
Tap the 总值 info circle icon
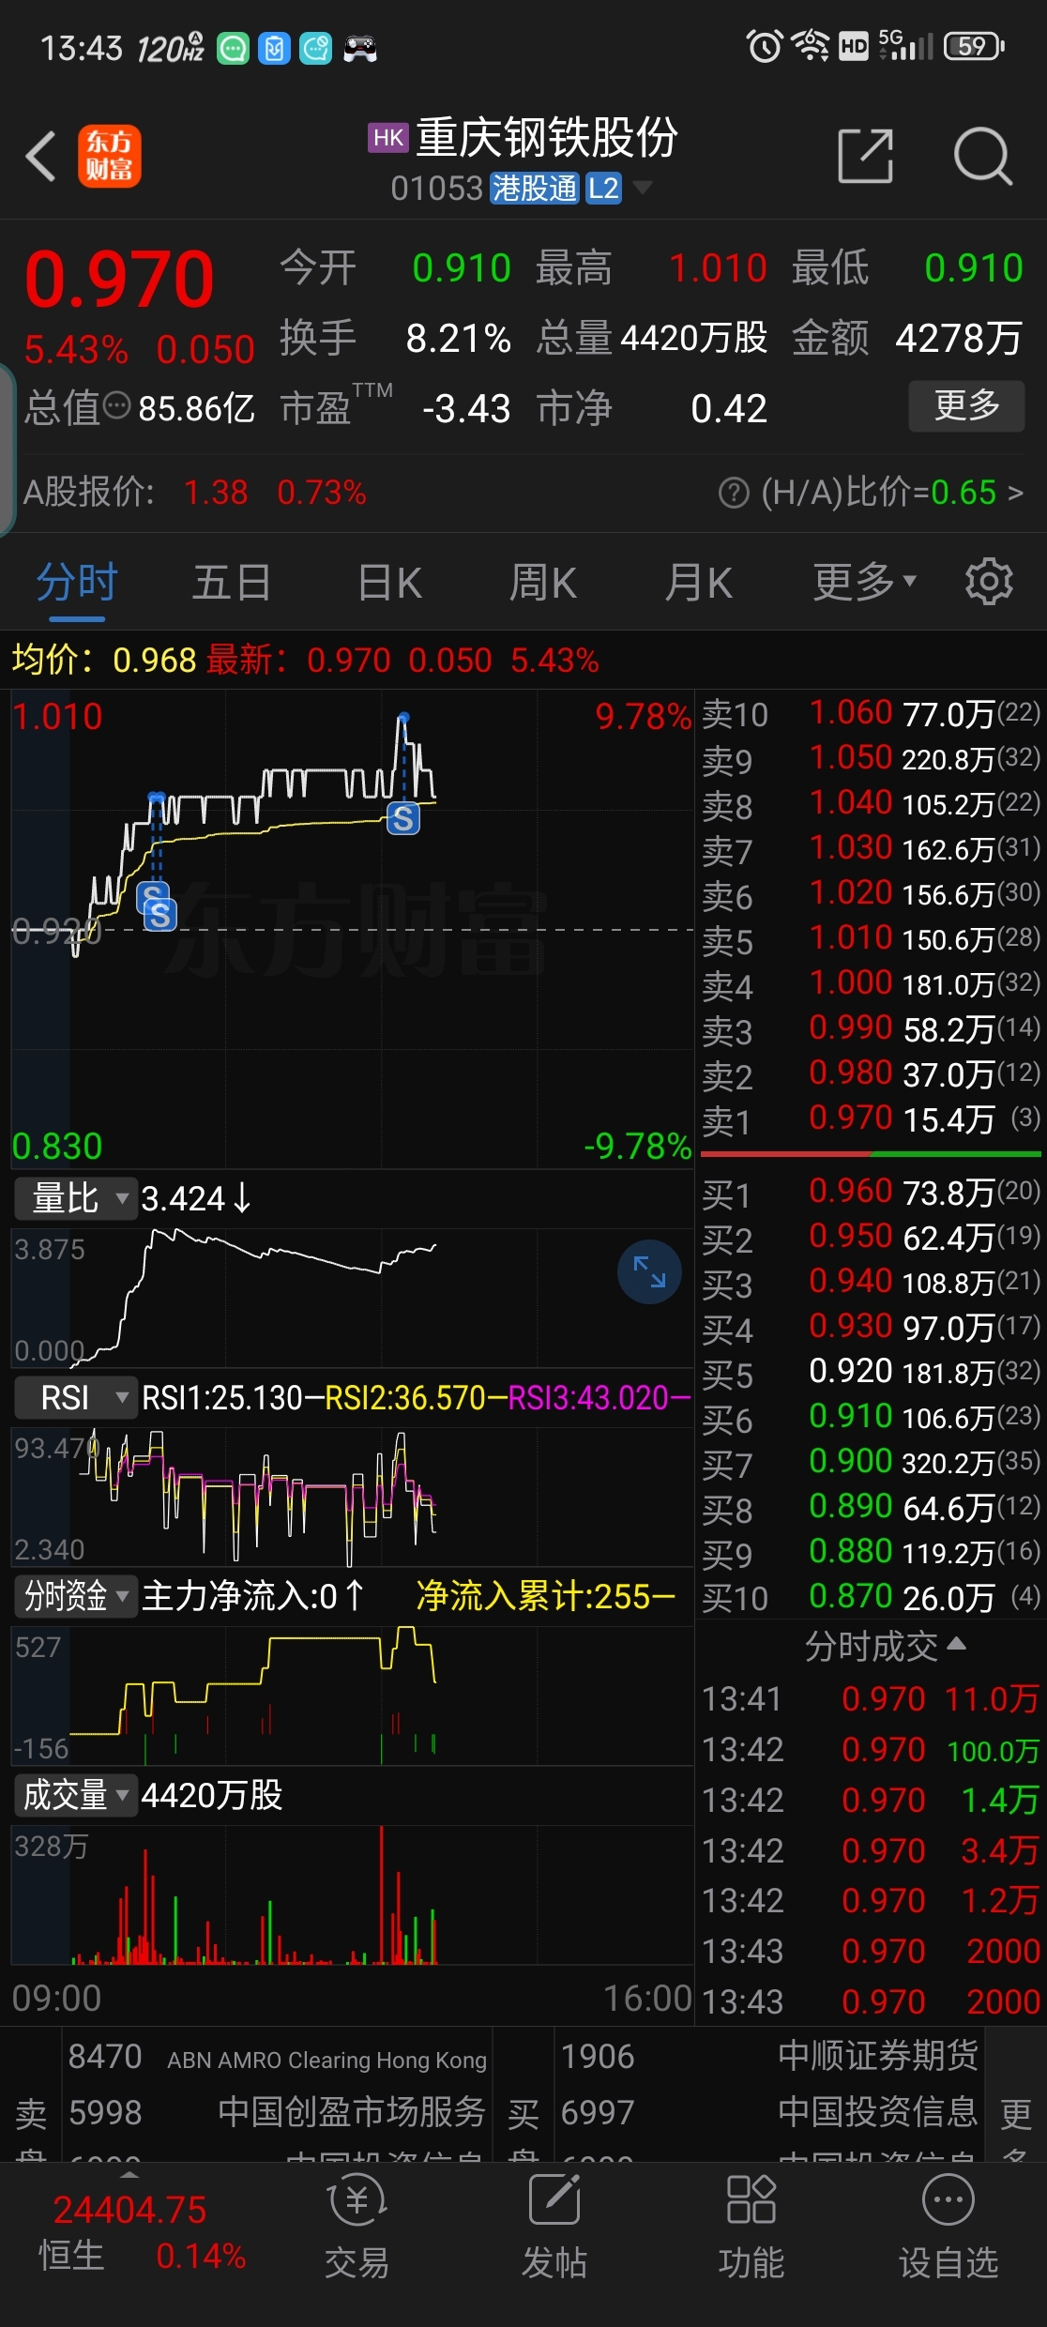(116, 406)
